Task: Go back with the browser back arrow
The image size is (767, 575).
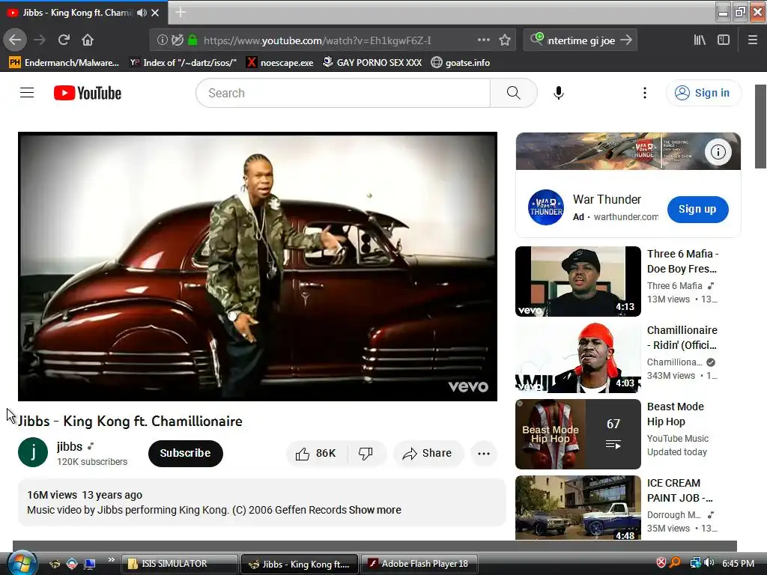Action: point(15,40)
